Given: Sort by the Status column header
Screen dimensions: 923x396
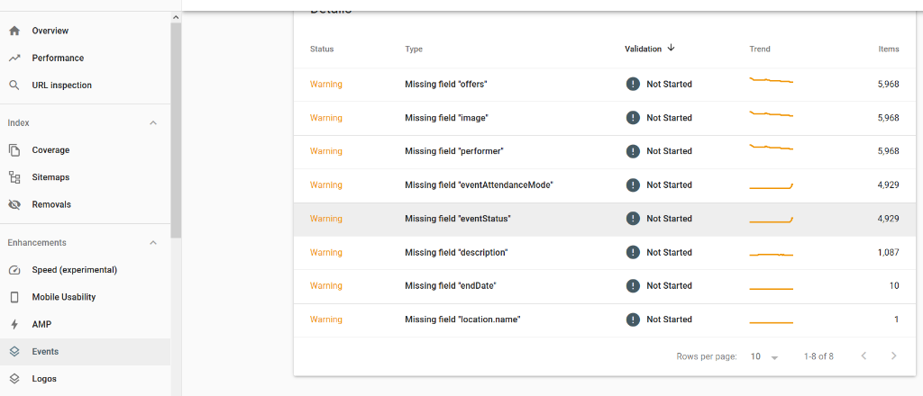Looking at the screenshot, I should 322,49.
